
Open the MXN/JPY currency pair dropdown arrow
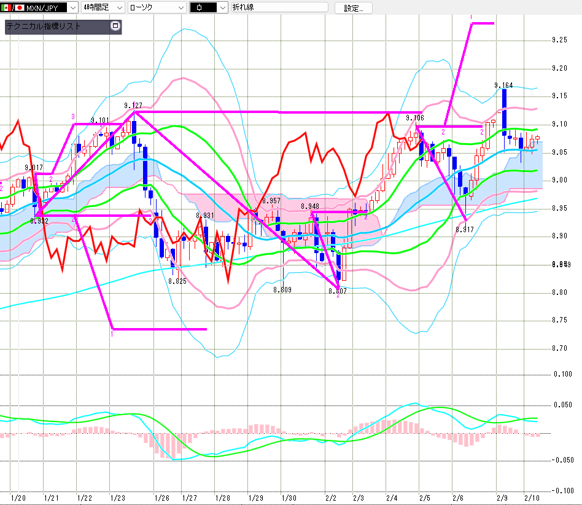point(73,8)
